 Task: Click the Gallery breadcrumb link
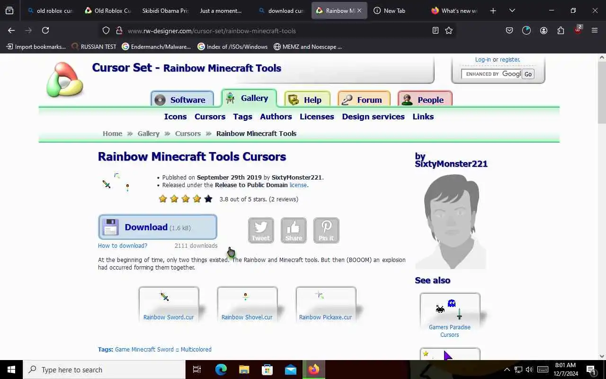[x=148, y=134]
